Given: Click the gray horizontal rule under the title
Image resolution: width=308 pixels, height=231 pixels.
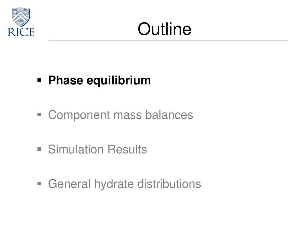Looking at the screenshot, I should point(168,41).
